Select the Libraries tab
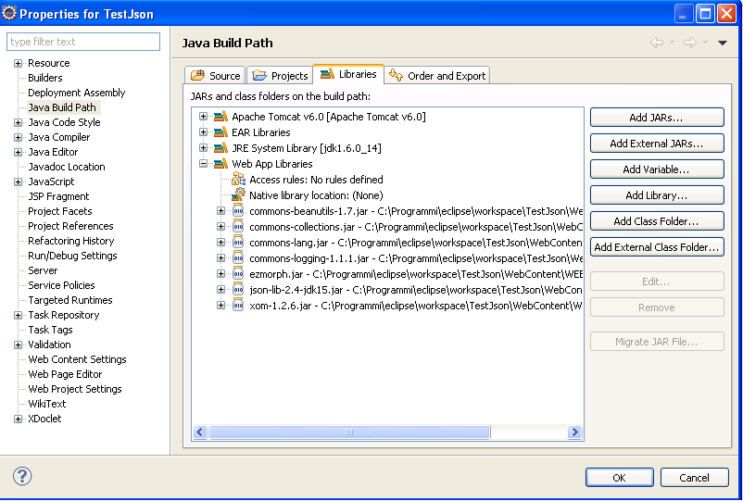Image resolution: width=743 pixels, height=501 pixels. (348, 74)
